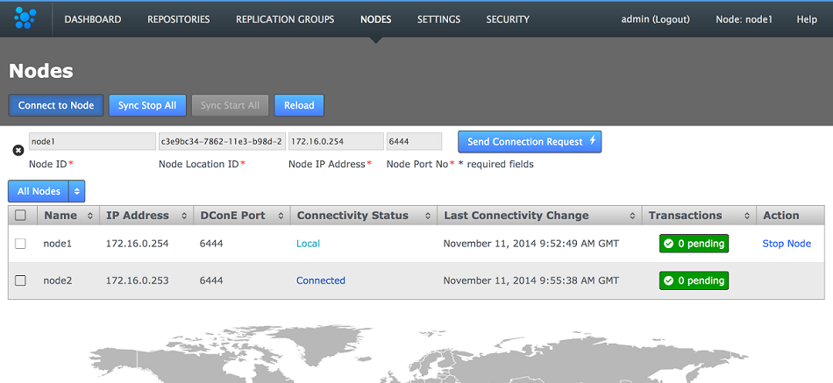Select the Nodes tab
The height and width of the screenshot is (383, 833).
pyautogui.click(x=375, y=19)
